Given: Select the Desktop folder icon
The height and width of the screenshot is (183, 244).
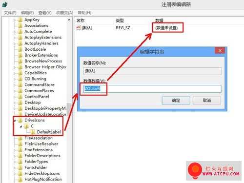Looking at the screenshot, I should click(20, 102).
